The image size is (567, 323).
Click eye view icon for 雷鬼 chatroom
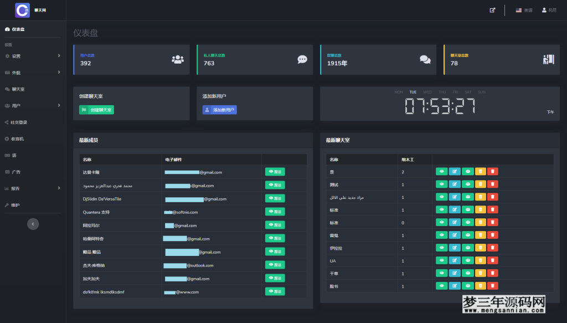point(442,235)
